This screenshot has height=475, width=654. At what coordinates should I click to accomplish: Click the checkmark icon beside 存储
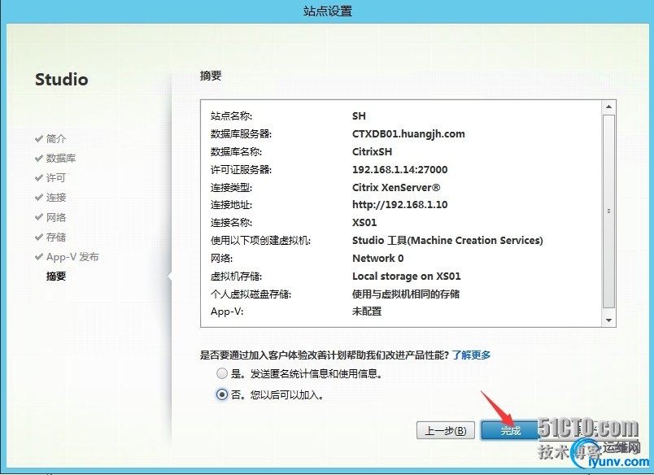39,237
